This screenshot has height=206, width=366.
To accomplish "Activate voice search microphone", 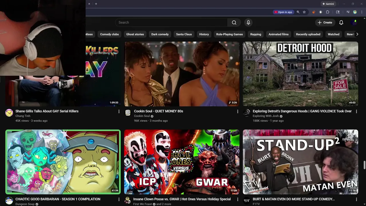I will 248,23.
